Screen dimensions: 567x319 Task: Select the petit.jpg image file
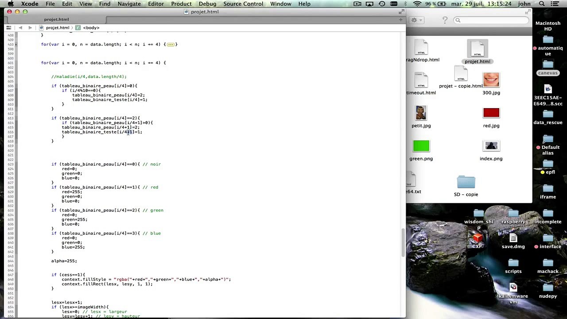pos(421,117)
